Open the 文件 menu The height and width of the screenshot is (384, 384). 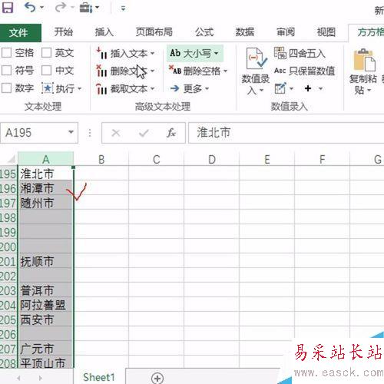point(21,32)
